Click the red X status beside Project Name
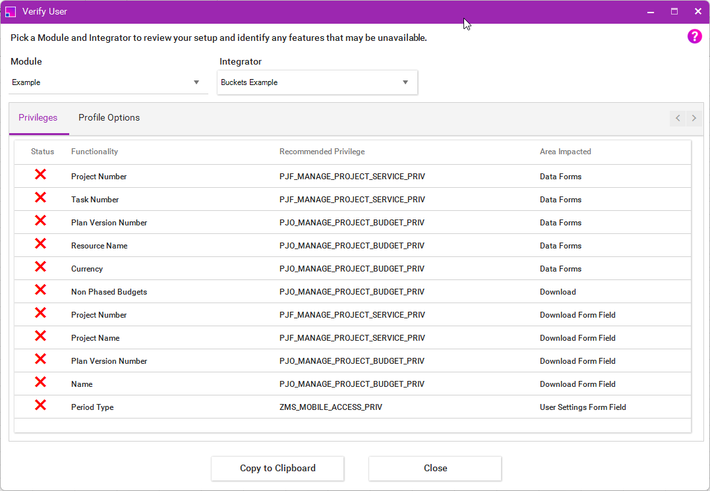710x491 pixels. point(40,336)
